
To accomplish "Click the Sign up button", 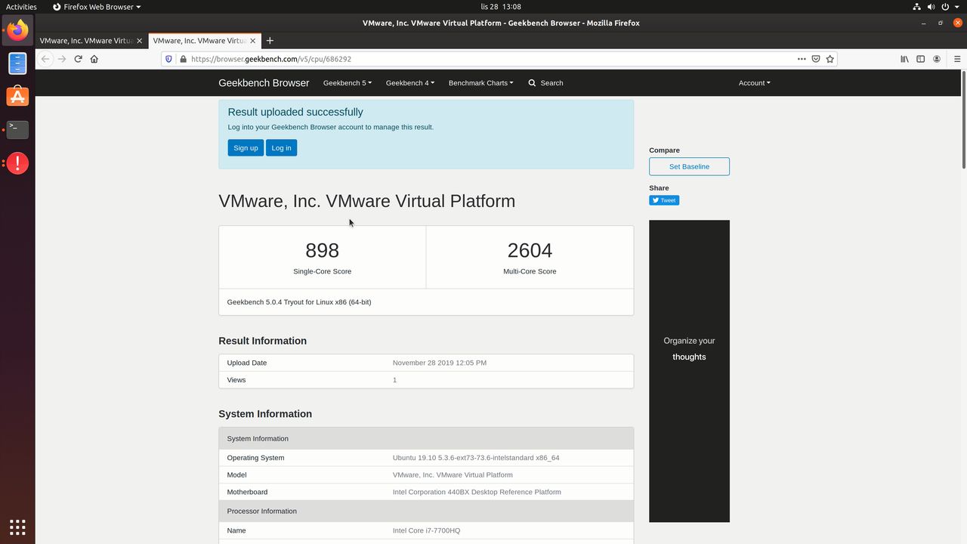I will pyautogui.click(x=246, y=148).
